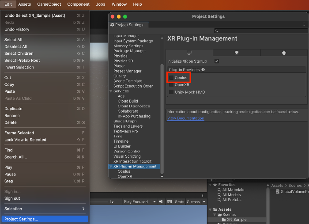This screenshot has height=224, width=309.
Task: Select Cloud Build under Services
Action: click(128, 101)
